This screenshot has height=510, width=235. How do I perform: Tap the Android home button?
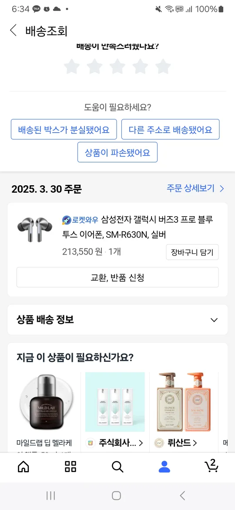(x=117, y=495)
